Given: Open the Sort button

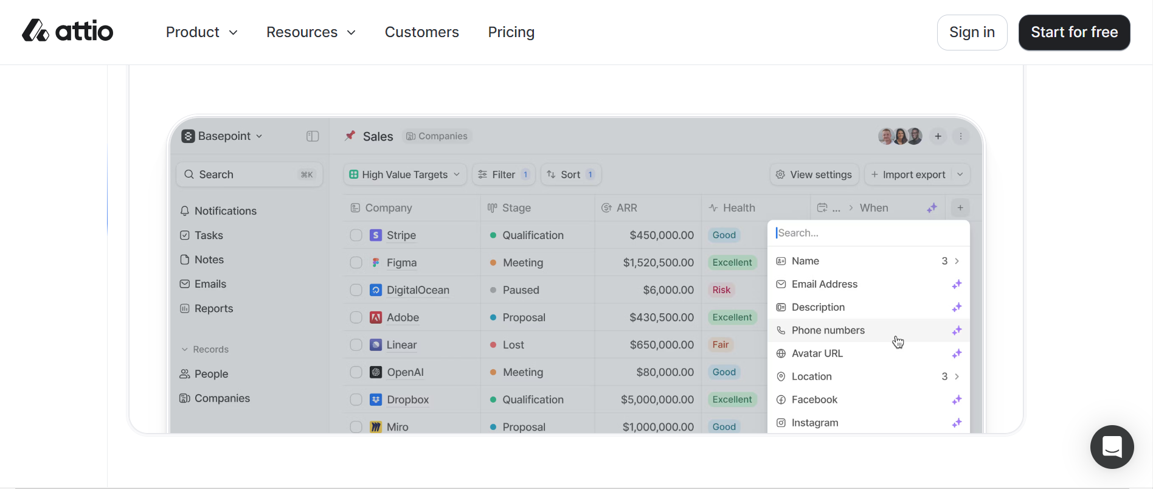Looking at the screenshot, I should coord(571,175).
